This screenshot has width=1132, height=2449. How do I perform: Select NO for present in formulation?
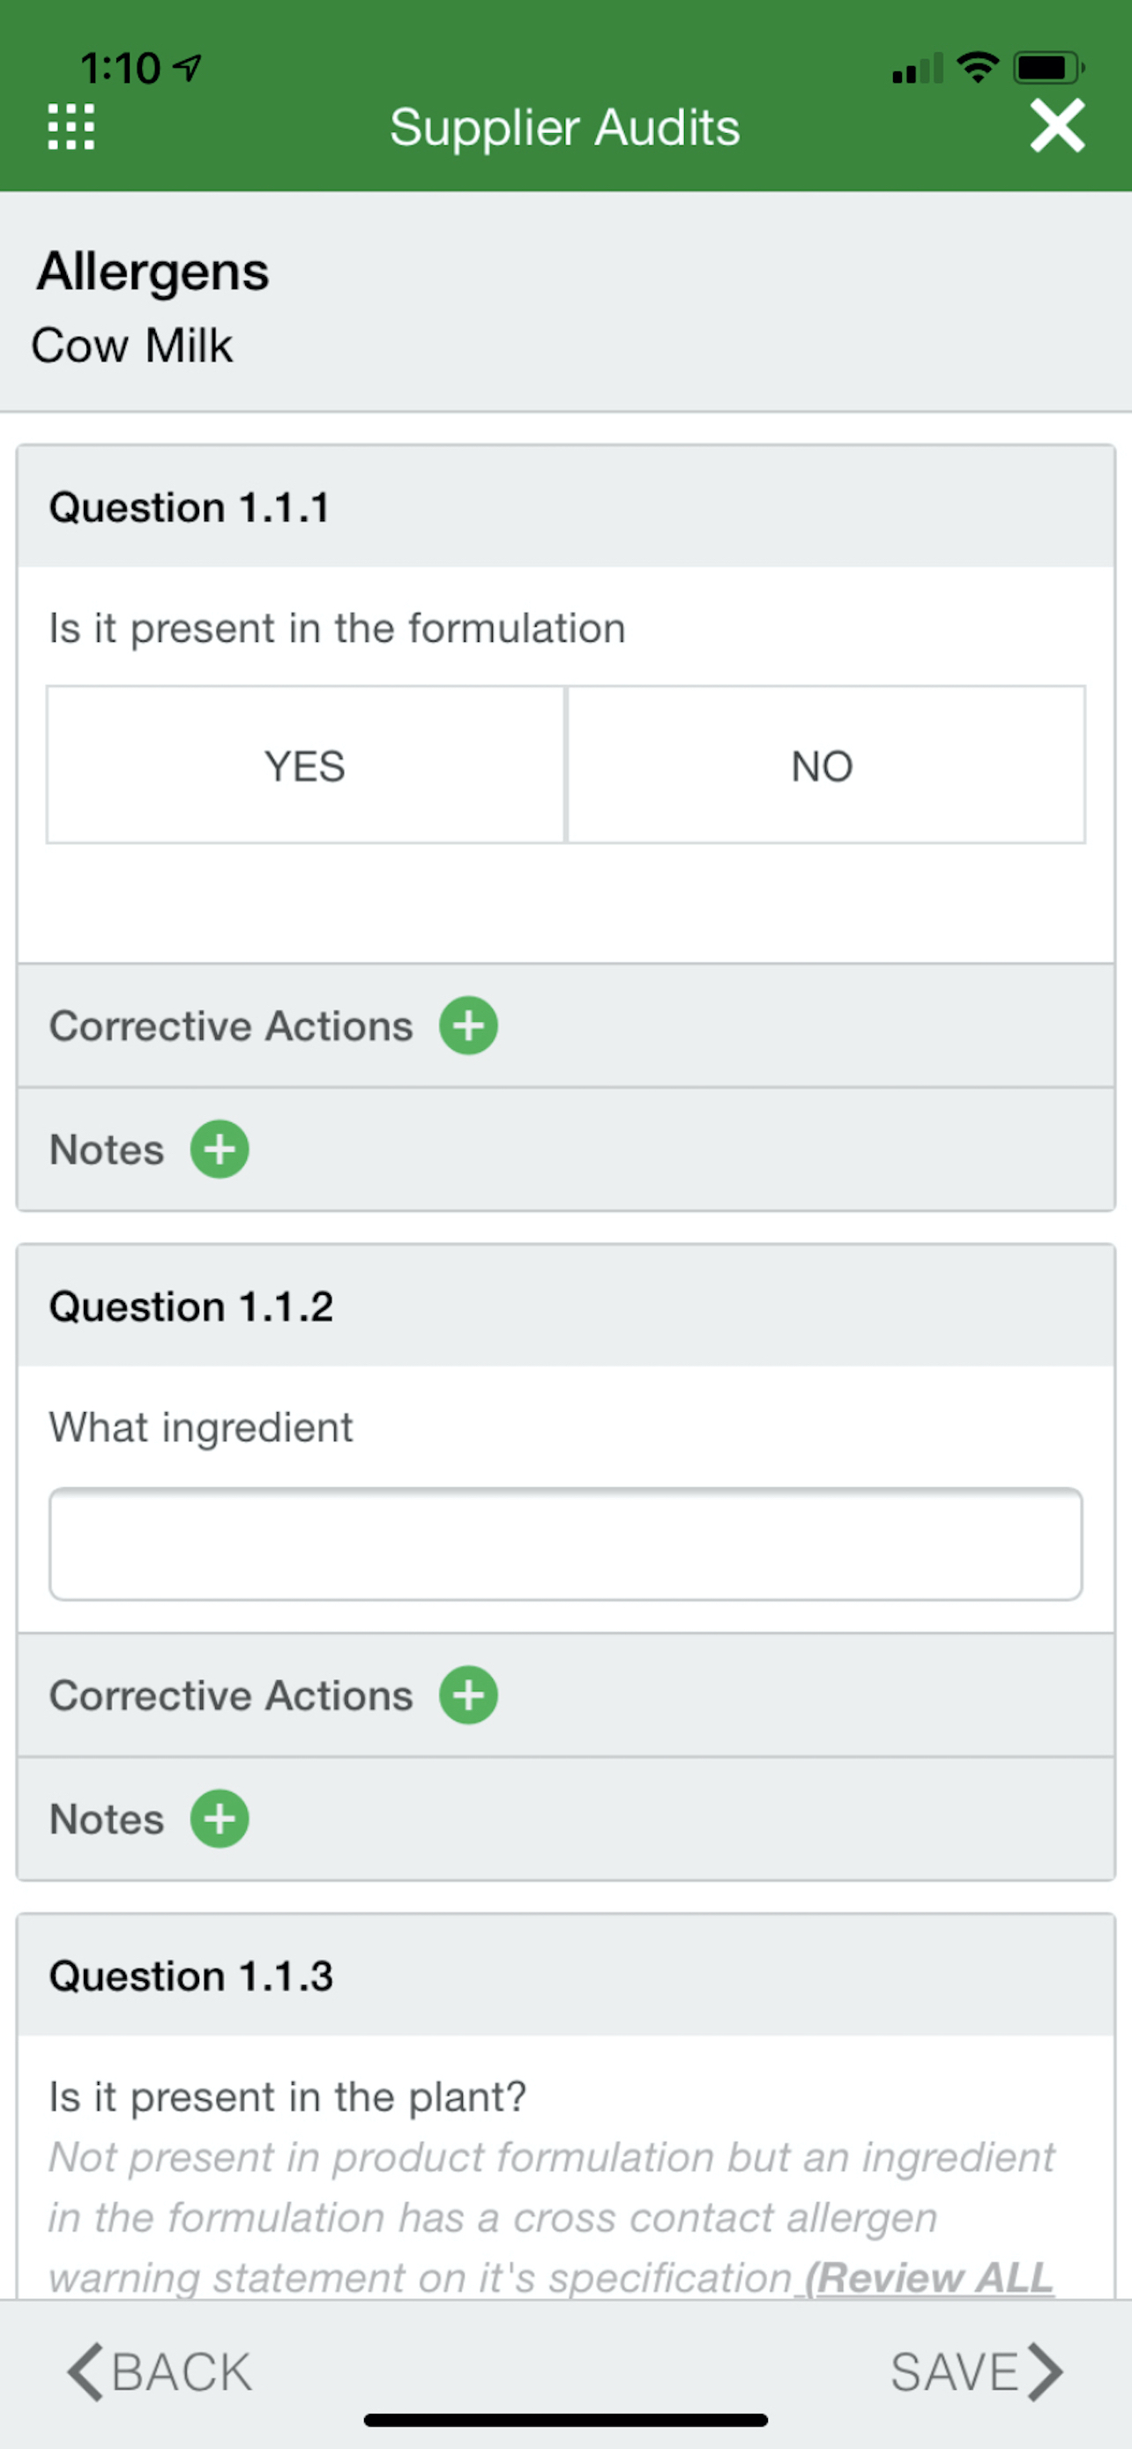pyautogui.click(x=826, y=764)
